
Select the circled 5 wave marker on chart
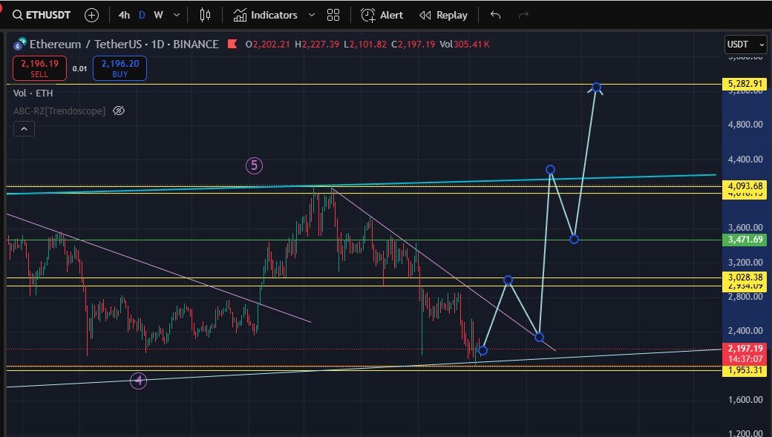pyautogui.click(x=254, y=165)
